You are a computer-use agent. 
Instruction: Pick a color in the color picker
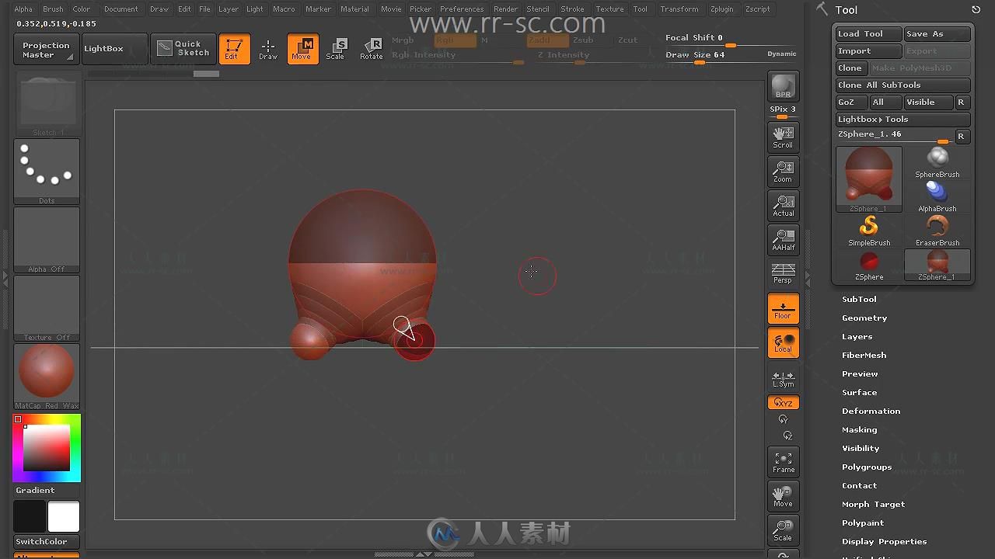(47, 448)
